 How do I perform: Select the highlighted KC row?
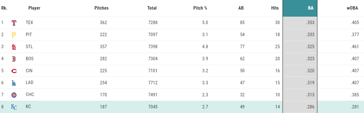click(182, 107)
